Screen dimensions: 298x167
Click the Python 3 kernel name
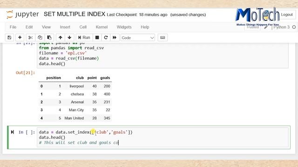click(x=281, y=27)
